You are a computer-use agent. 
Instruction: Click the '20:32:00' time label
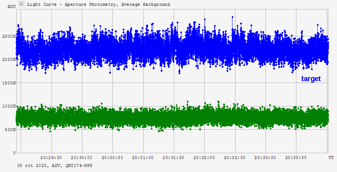click(x=204, y=158)
